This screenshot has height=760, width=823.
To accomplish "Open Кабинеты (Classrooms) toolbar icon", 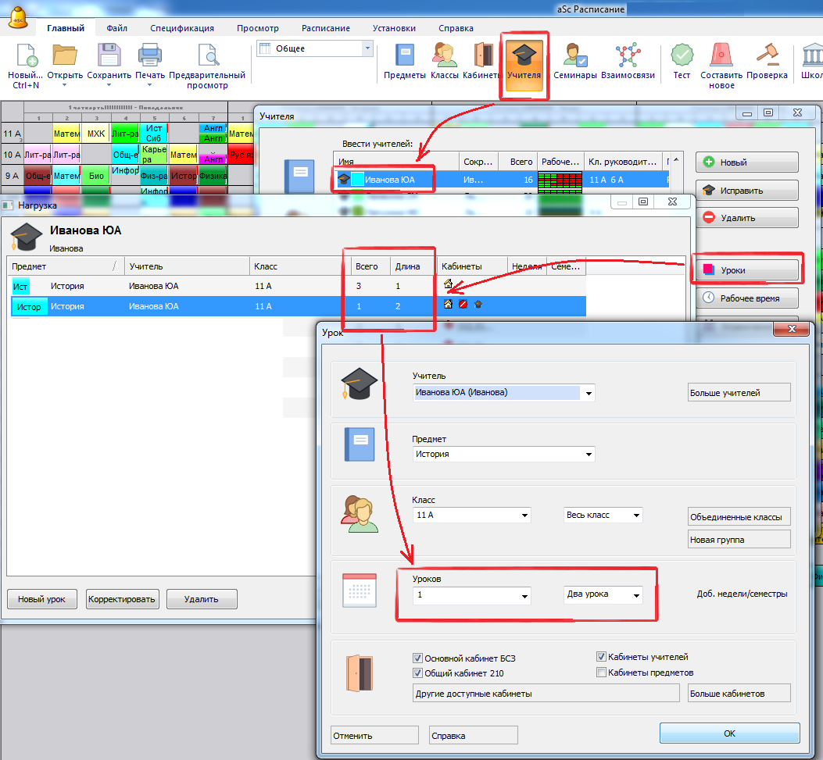I will click(x=483, y=61).
